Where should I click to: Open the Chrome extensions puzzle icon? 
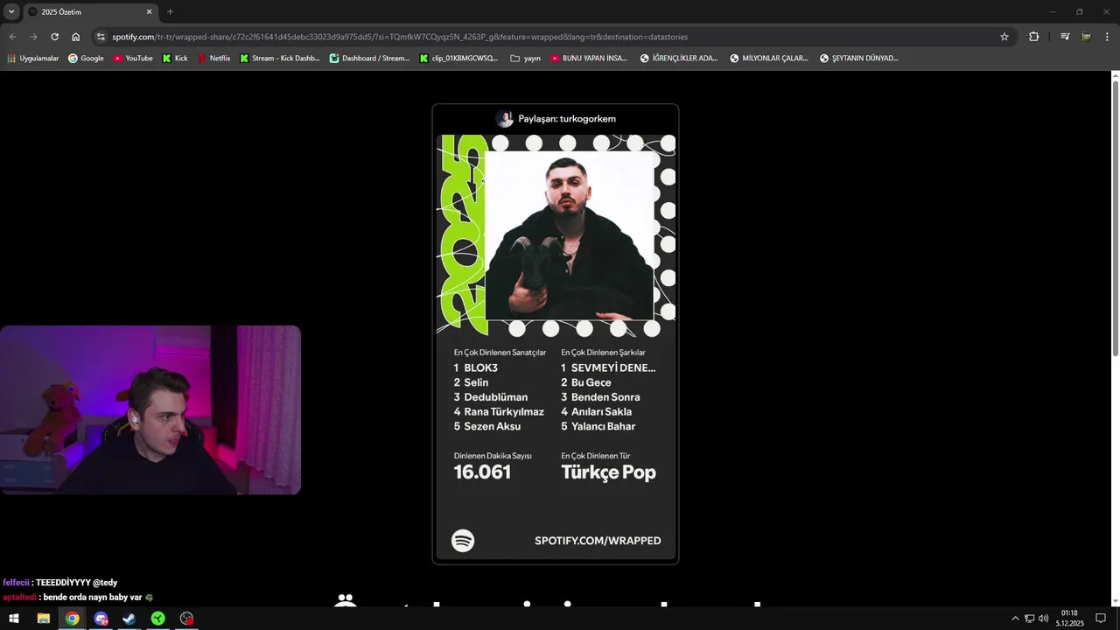pyautogui.click(x=1033, y=37)
